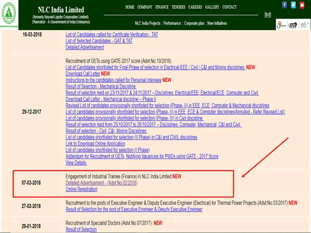
Task: Open List of candidates shortlisted for selection (I Phase)
Action: click(107, 150)
